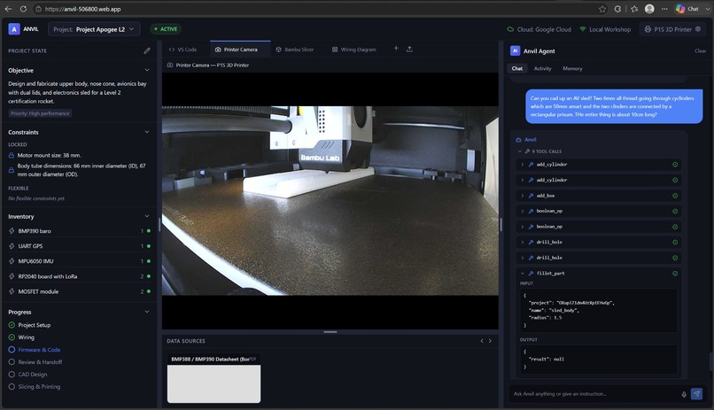Click the ACTIVE status badge

(166, 29)
